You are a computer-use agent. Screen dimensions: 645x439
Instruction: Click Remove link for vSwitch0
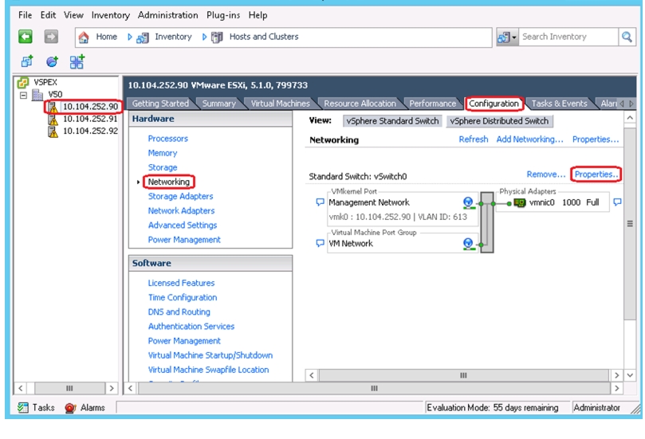(546, 174)
